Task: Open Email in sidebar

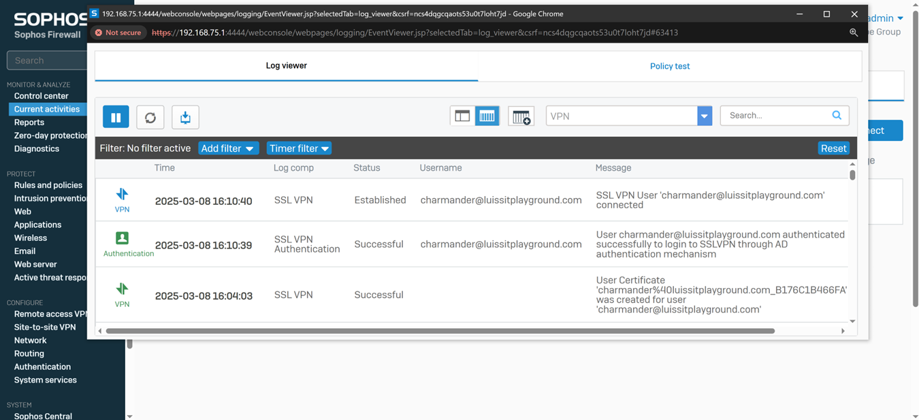Action: [25, 251]
